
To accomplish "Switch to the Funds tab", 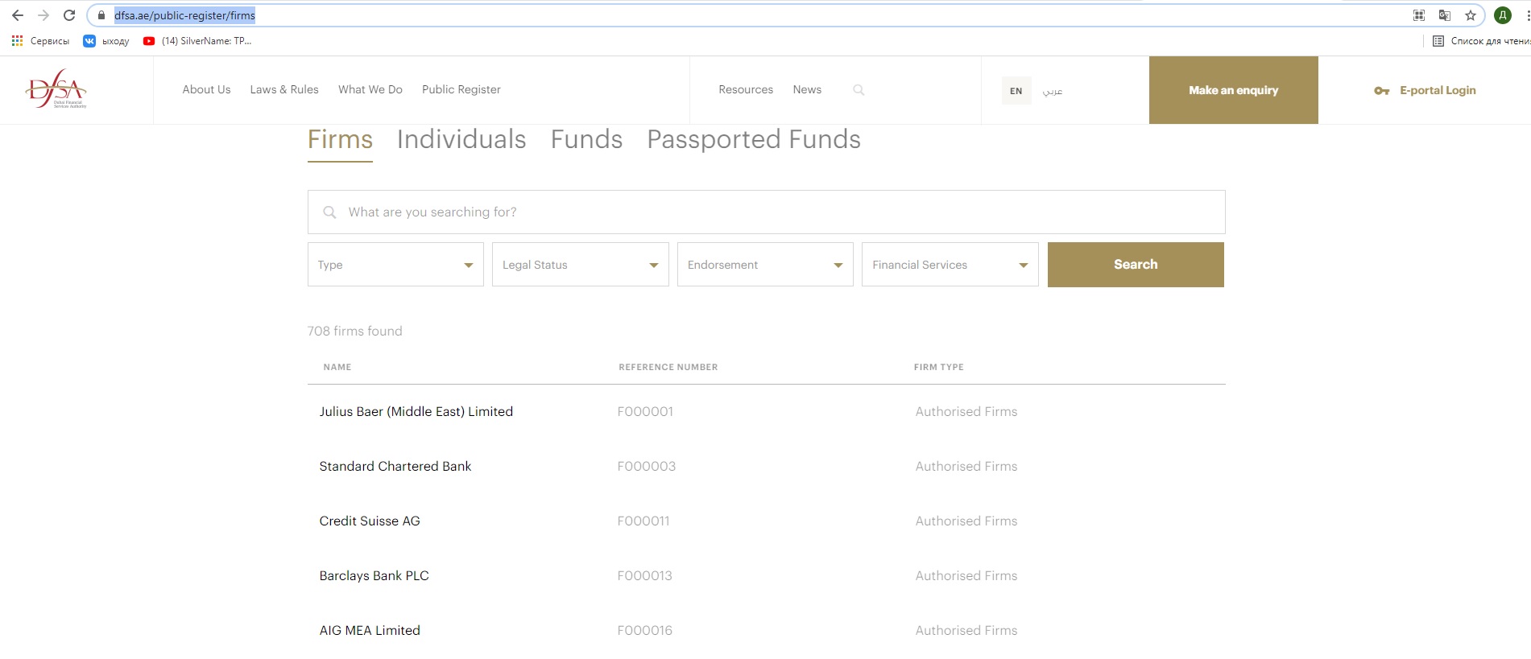I will pyautogui.click(x=587, y=140).
